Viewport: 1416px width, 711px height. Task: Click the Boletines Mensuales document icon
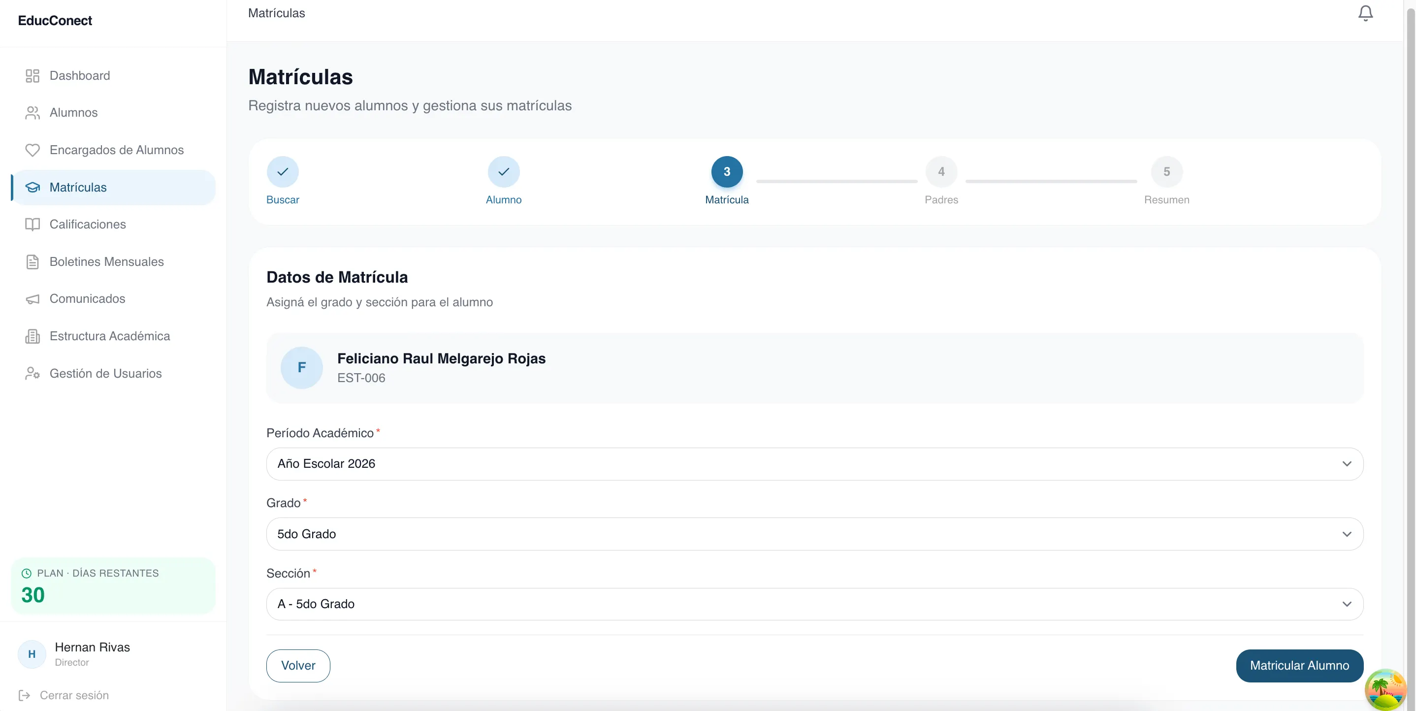coord(32,262)
